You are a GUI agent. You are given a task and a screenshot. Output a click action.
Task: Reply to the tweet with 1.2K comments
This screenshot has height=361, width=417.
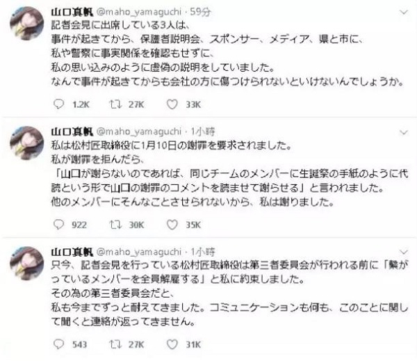coord(59,104)
